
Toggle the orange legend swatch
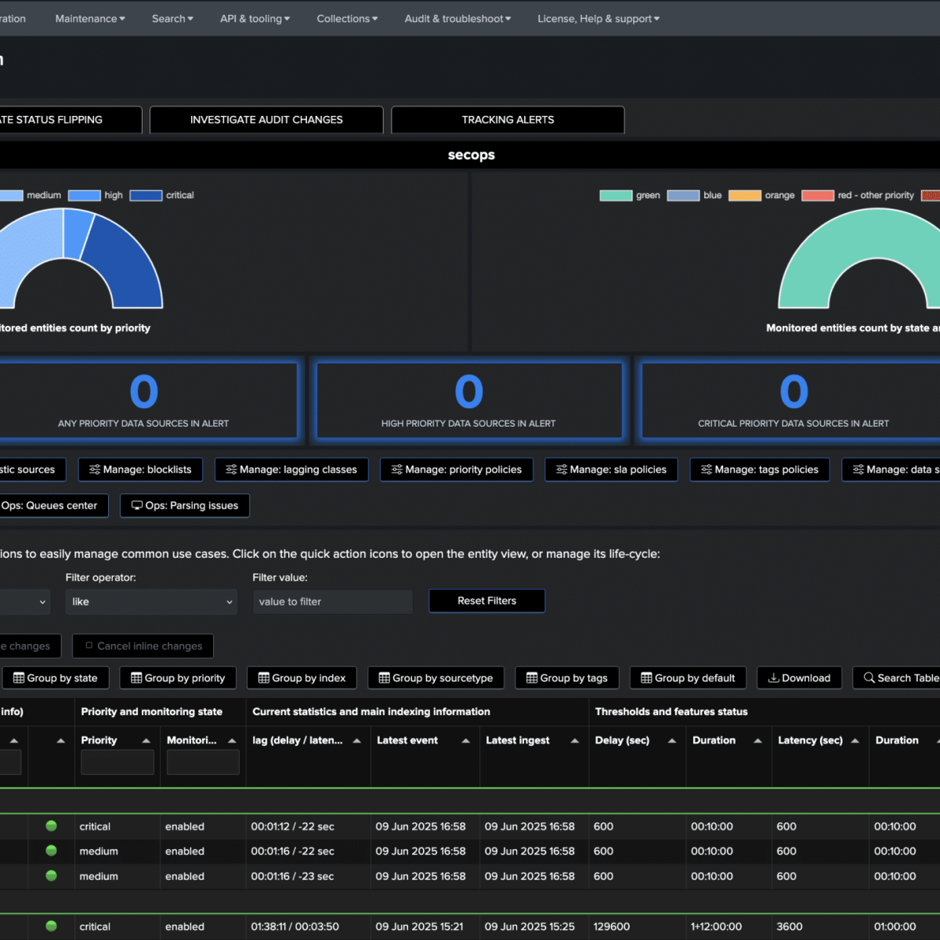[x=745, y=196]
